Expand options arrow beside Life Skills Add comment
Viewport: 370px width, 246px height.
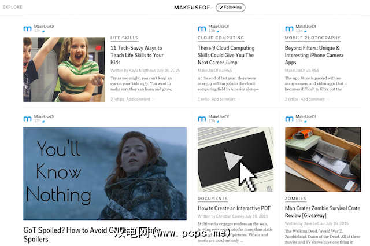pyautogui.click(x=154, y=99)
